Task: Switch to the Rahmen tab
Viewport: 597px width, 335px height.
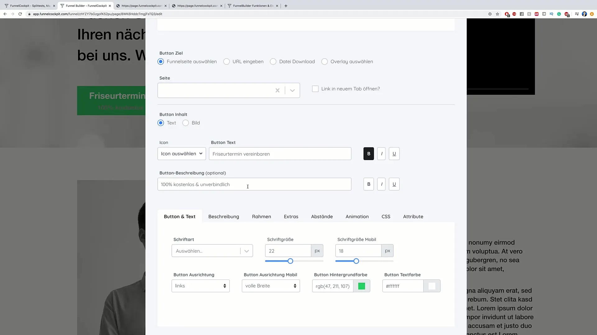Action: (261, 217)
